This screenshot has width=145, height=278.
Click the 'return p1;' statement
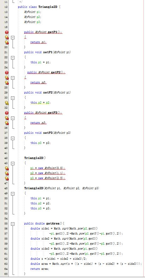tap(39, 43)
